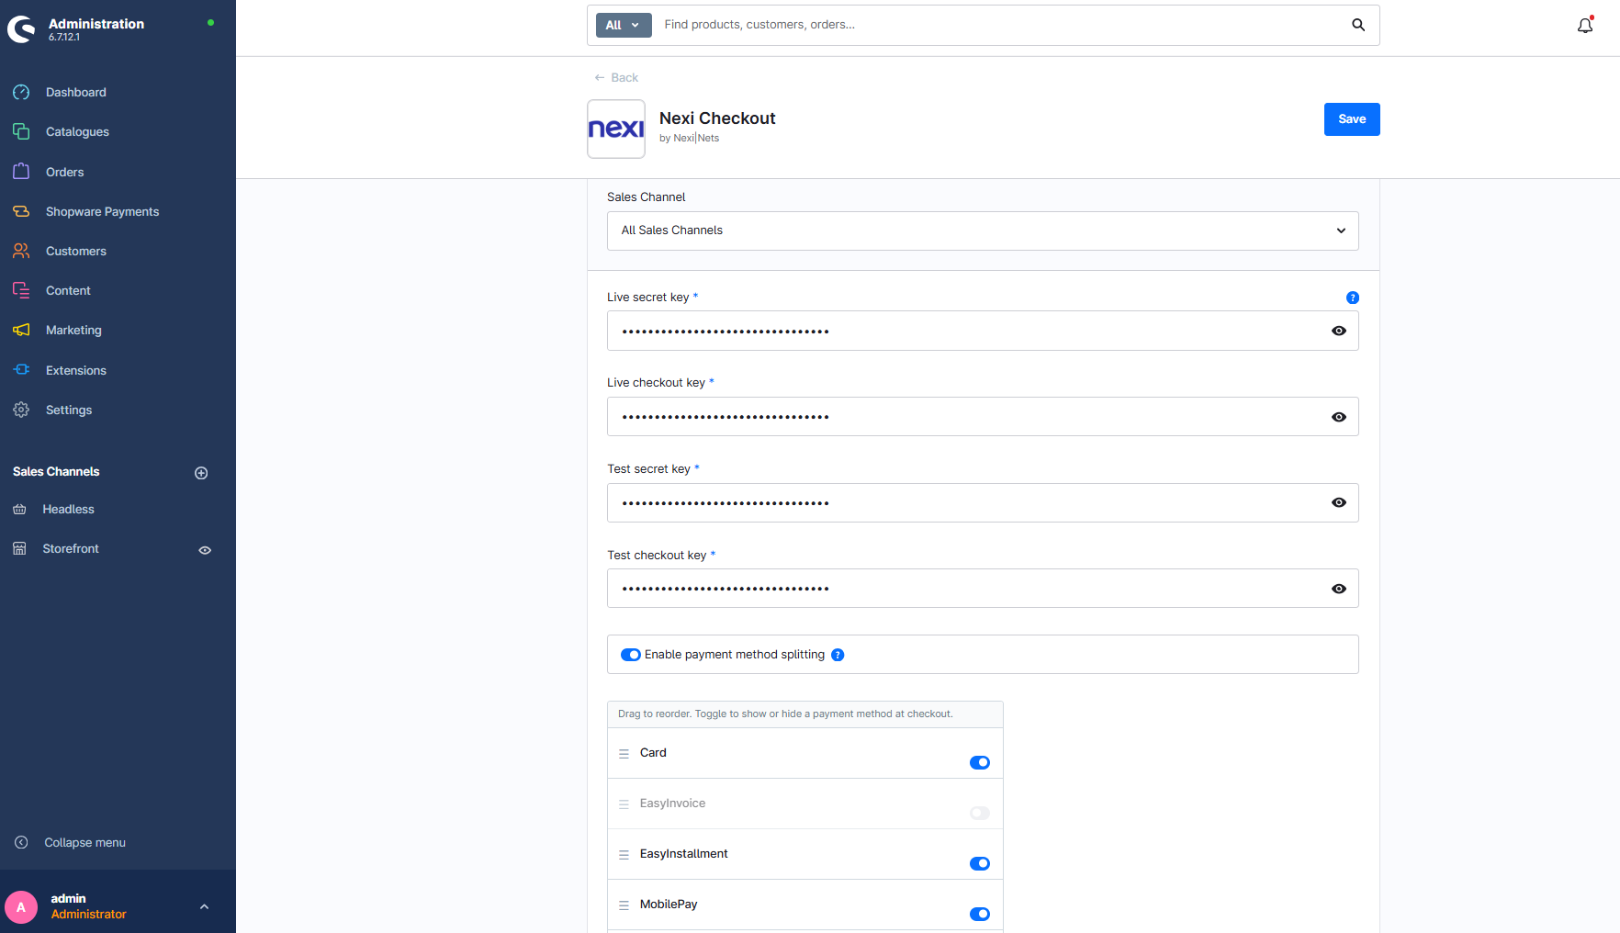Click Collapse menu label

tap(84, 842)
